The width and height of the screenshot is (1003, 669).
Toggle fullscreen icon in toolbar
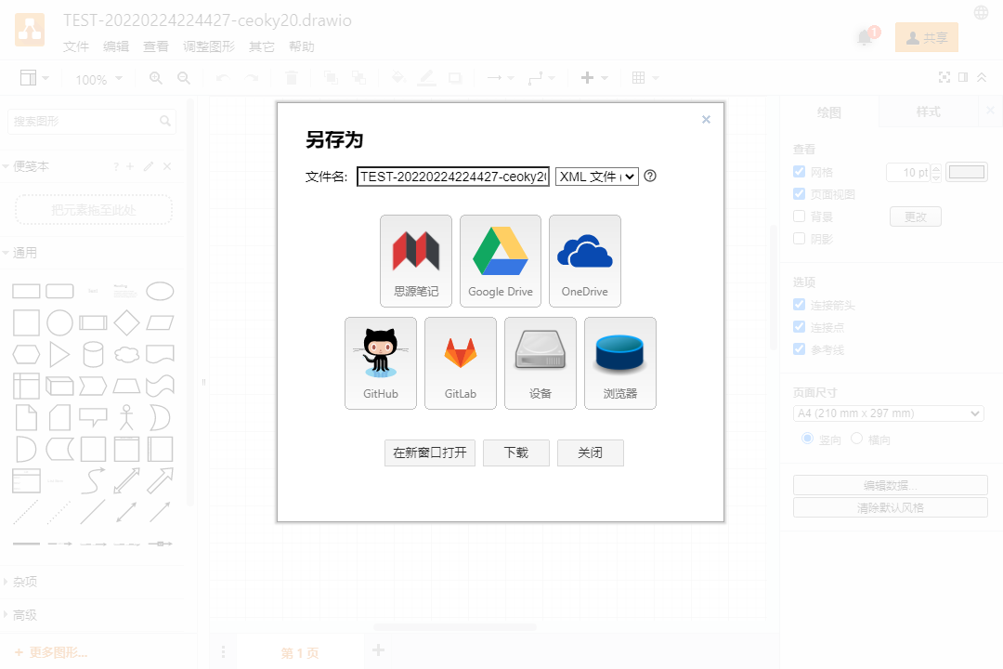point(944,77)
